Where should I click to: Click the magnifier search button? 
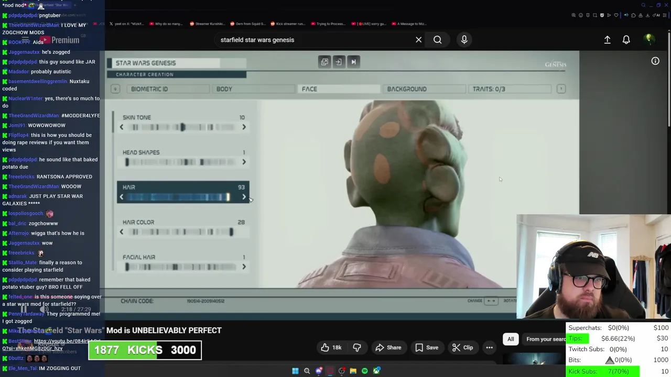pyautogui.click(x=437, y=40)
